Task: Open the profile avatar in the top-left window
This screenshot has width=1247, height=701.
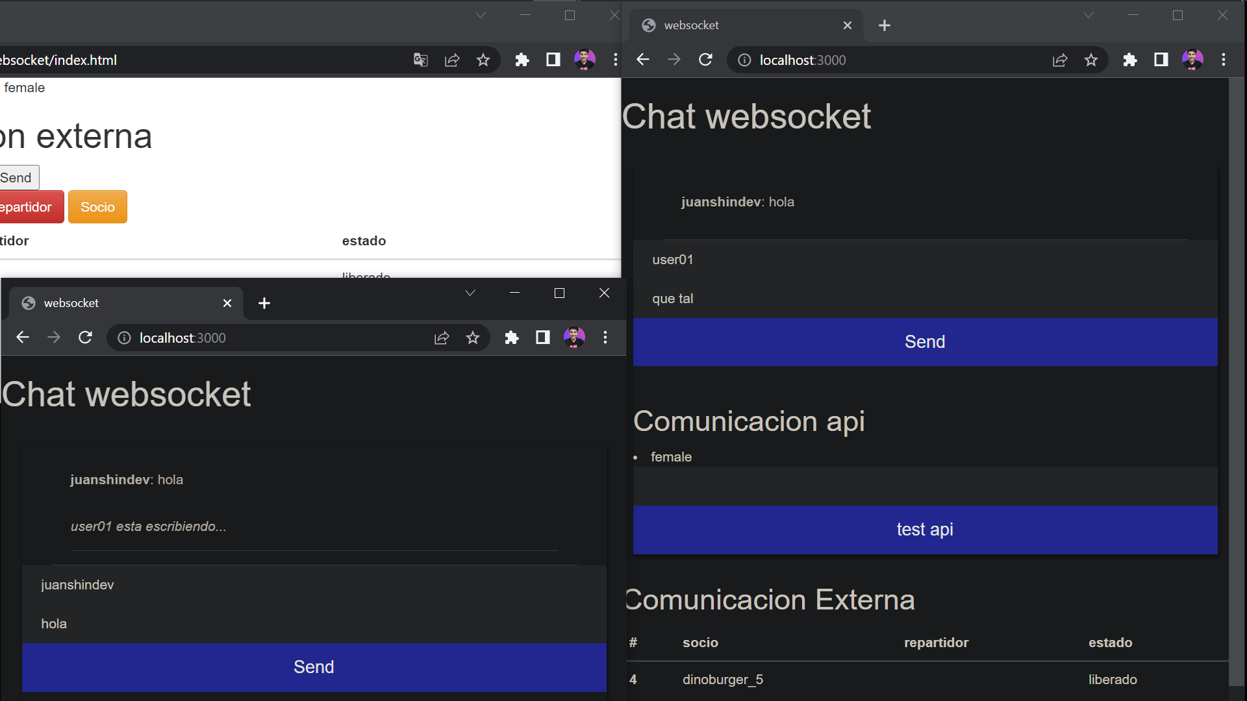Action: click(x=585, y=60)
